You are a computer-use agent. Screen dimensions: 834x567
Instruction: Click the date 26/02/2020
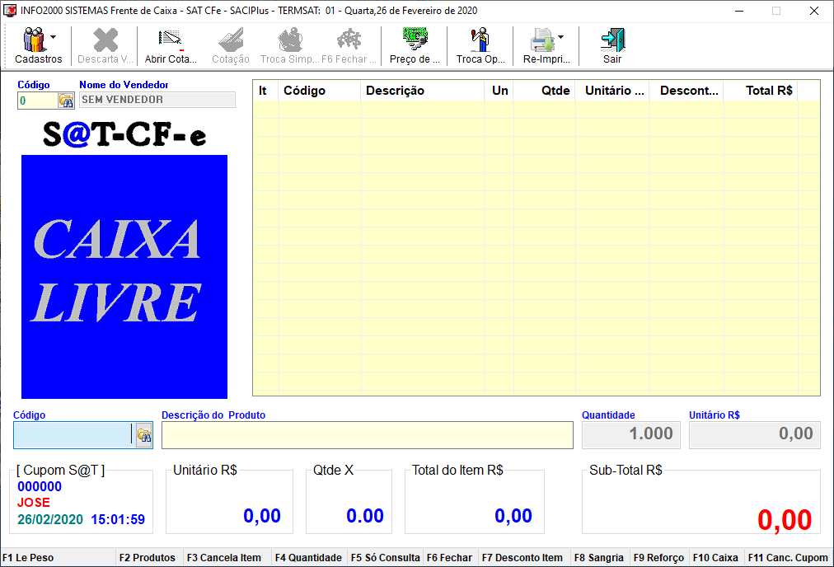click(50, 520)
